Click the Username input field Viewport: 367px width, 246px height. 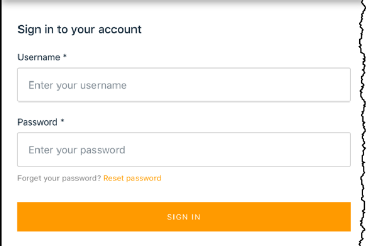(x=184, y=85)
